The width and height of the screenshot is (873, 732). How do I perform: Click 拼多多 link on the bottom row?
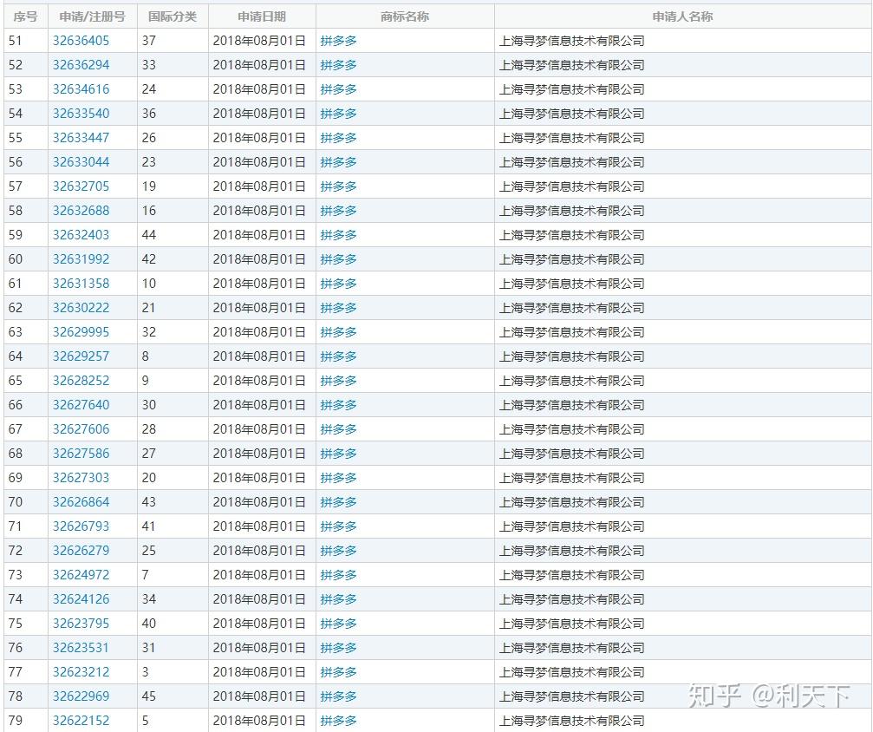pyautogui.click(x=337, y=720)
